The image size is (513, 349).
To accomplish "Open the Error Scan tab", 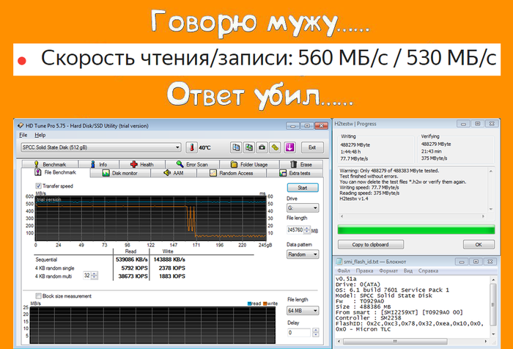I will point(192,164).
